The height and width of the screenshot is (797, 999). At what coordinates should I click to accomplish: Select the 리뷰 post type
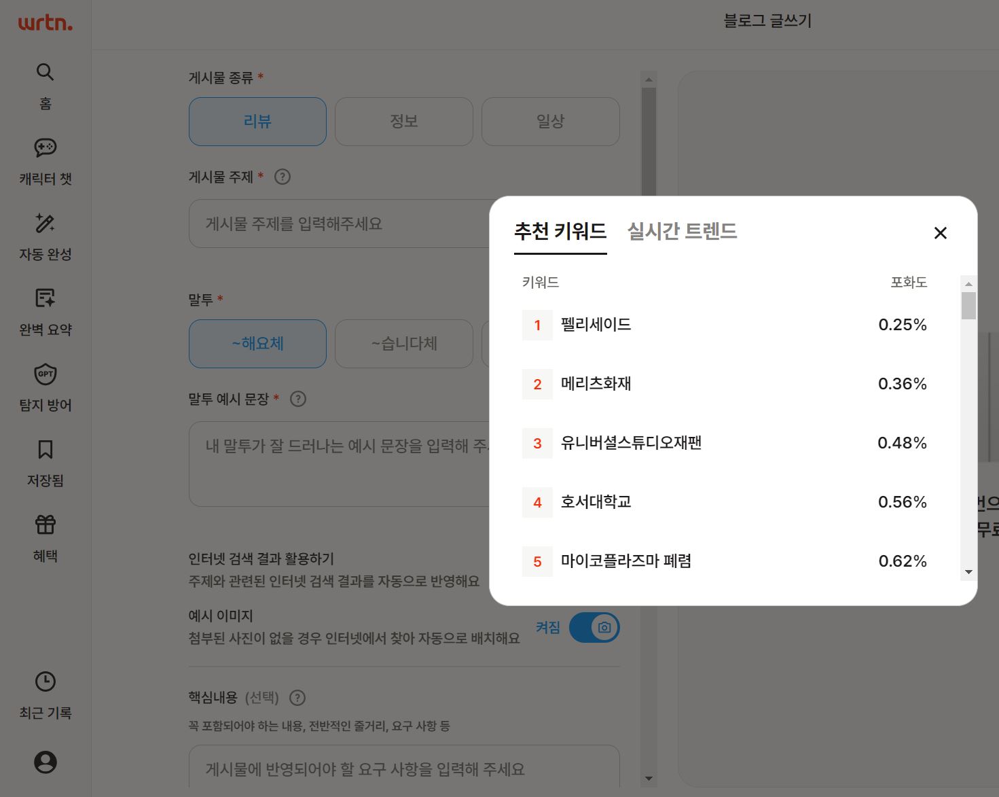[x=257, y=122]
